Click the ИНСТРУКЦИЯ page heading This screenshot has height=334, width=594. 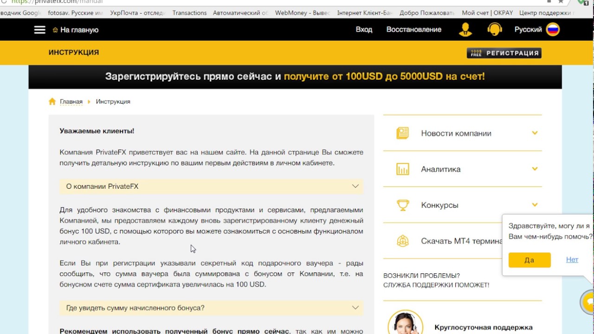(x=74, y=52)
